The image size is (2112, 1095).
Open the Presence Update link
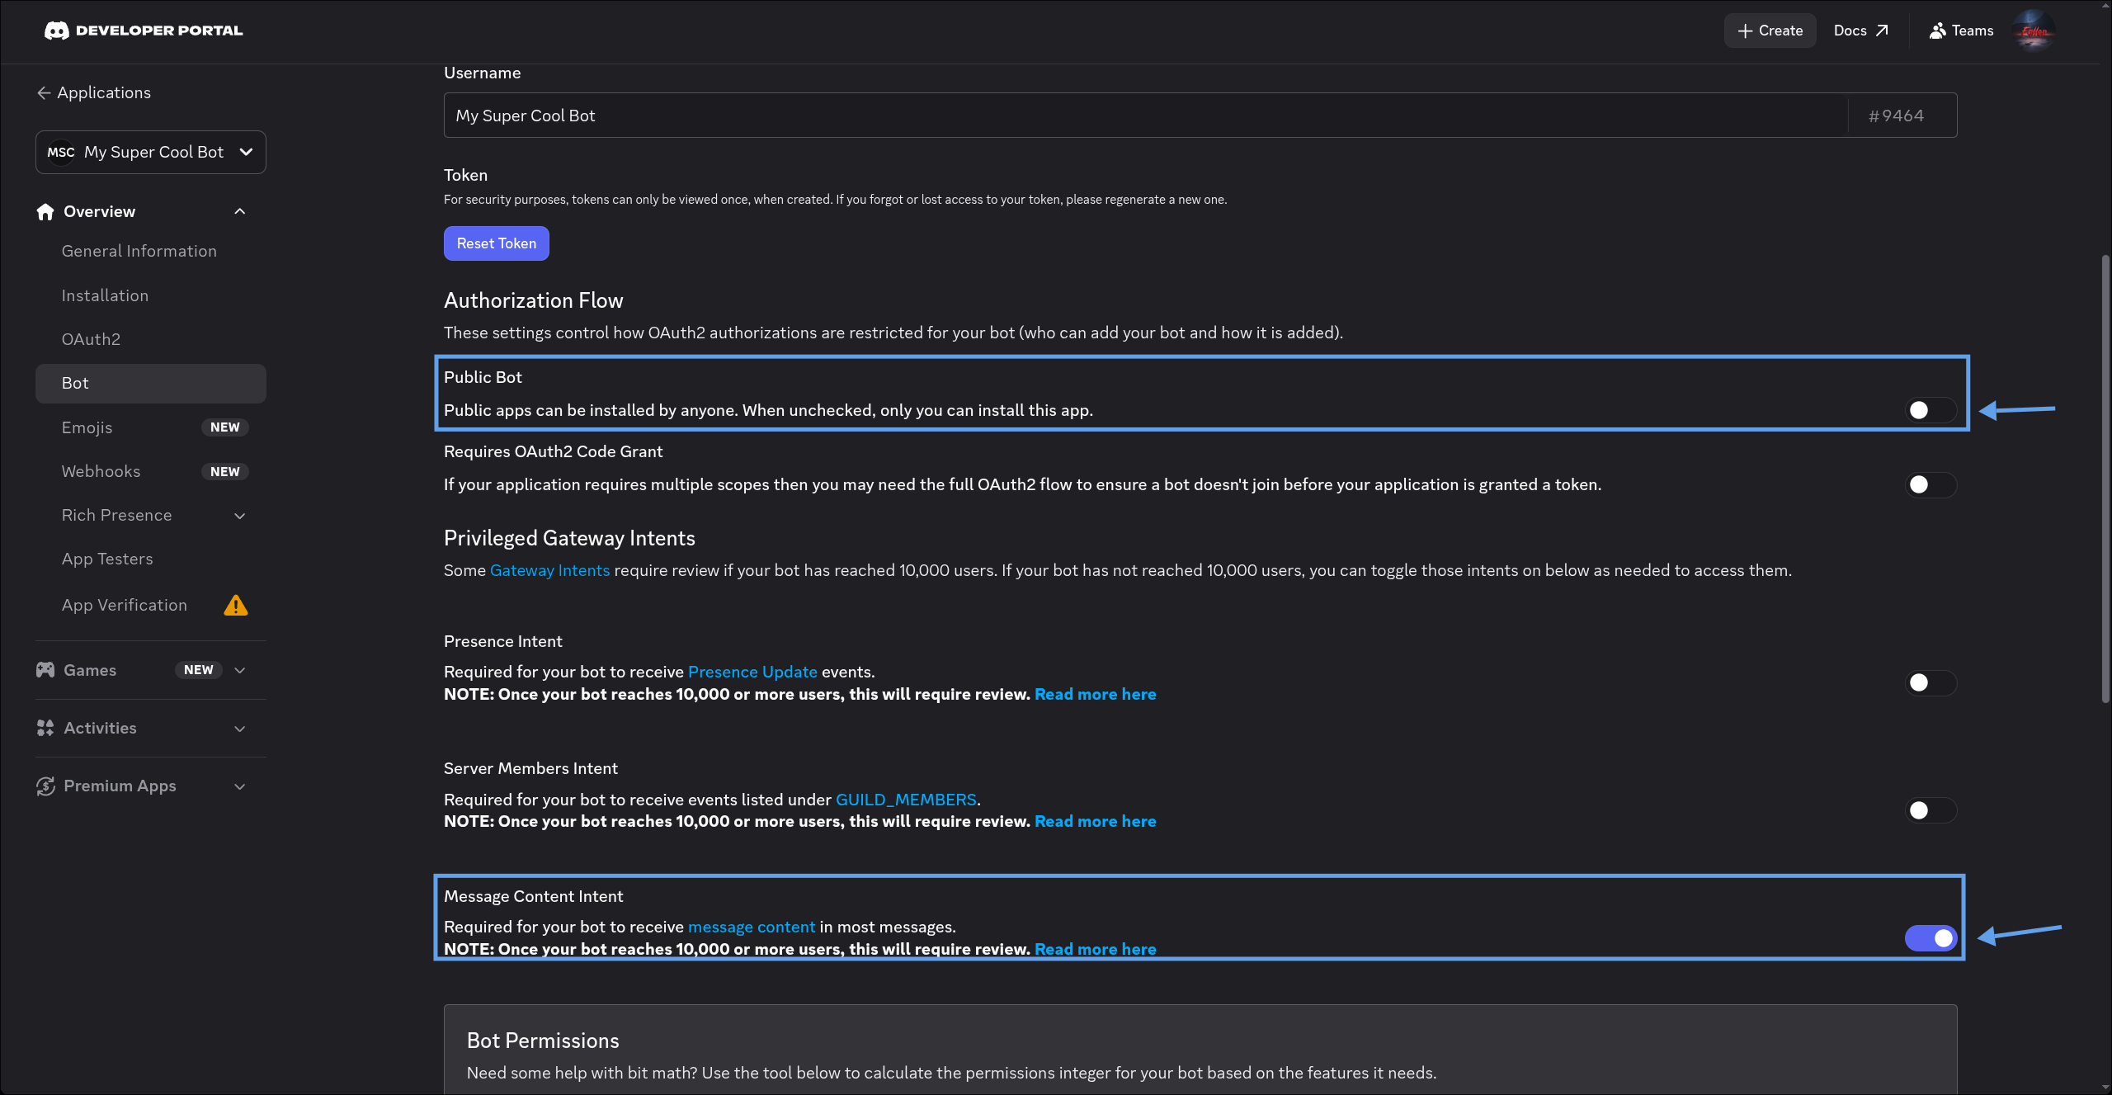(752, 672)
